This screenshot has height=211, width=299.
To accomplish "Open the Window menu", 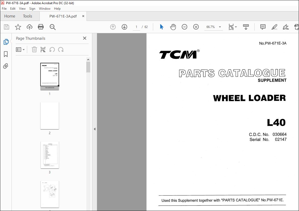I will coord(45,9).
